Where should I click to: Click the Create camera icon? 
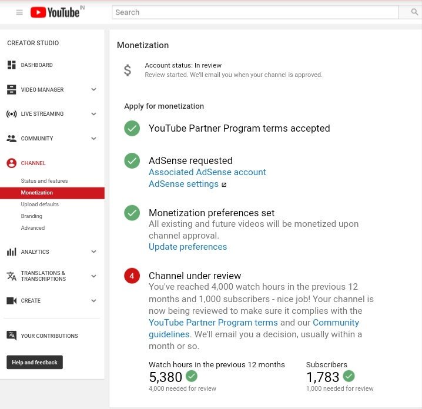pyautogui.click(x=11, y=300)
